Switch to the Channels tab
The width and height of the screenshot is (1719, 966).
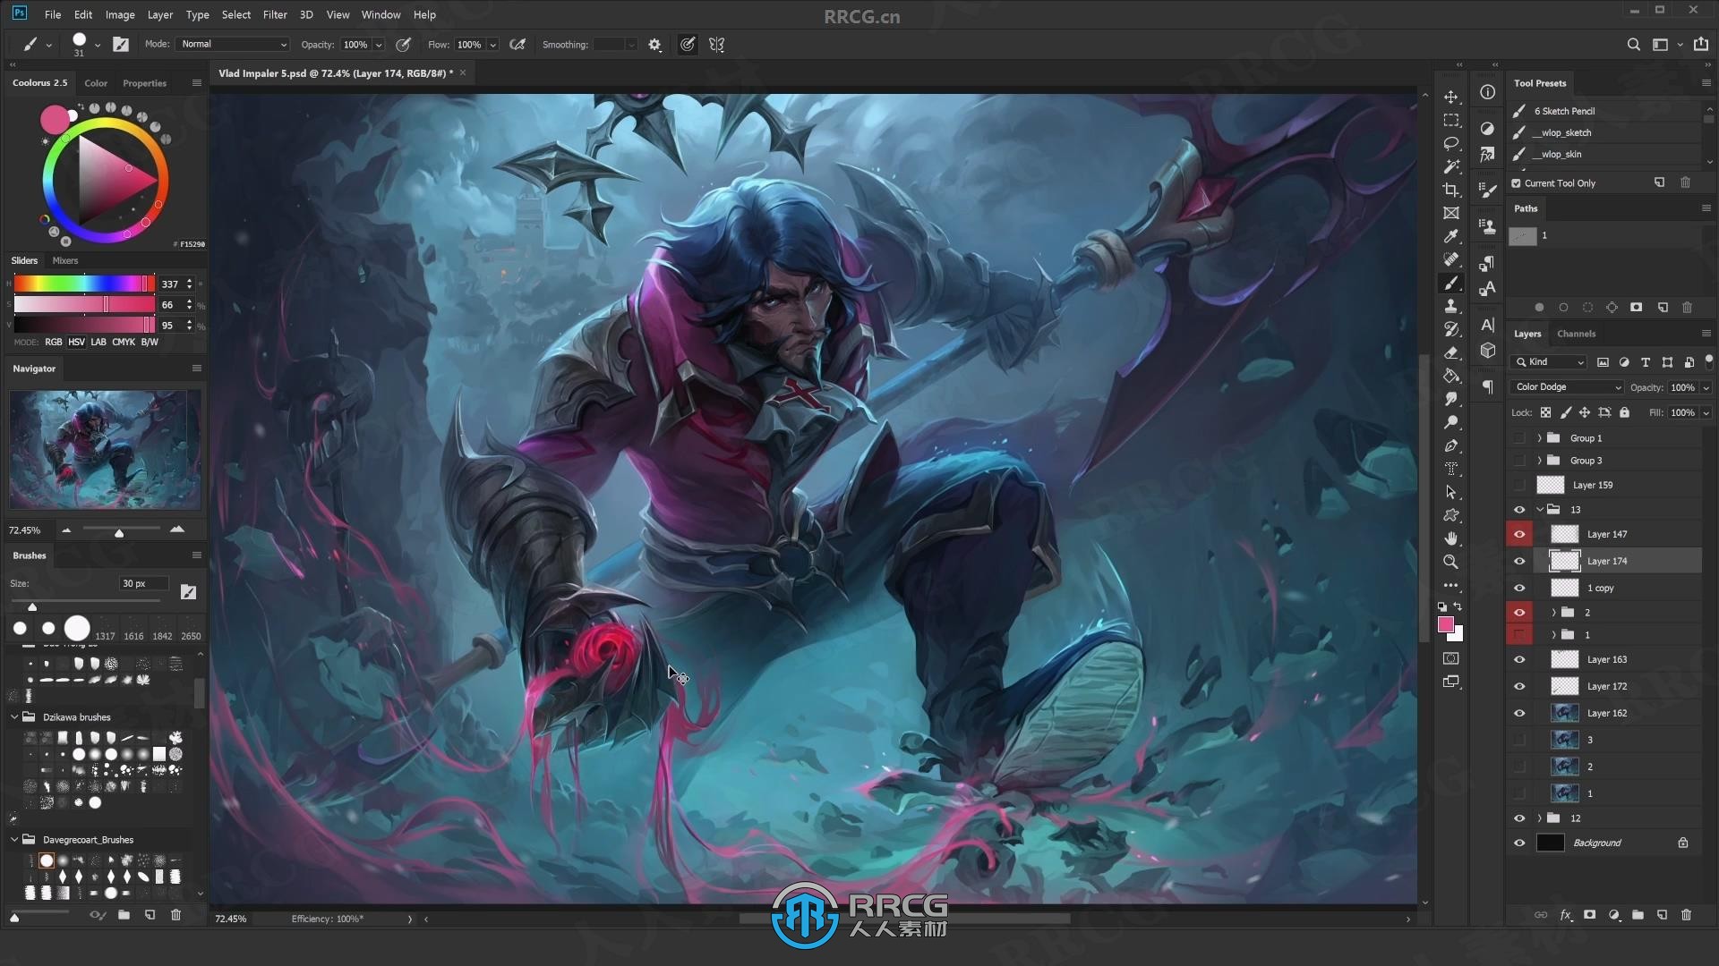pyautogui.click(x=1576, y=334)
